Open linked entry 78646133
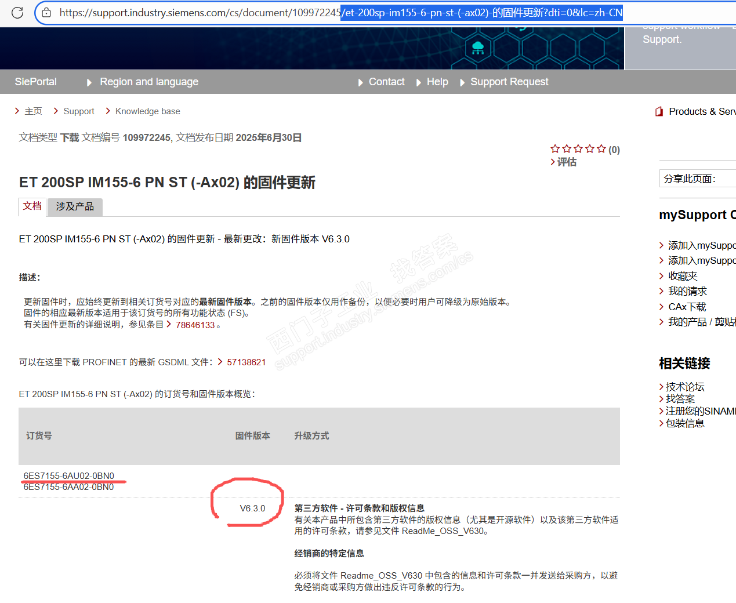 (195, 325)
